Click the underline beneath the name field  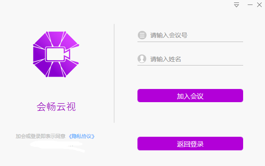tap(190, 65)
